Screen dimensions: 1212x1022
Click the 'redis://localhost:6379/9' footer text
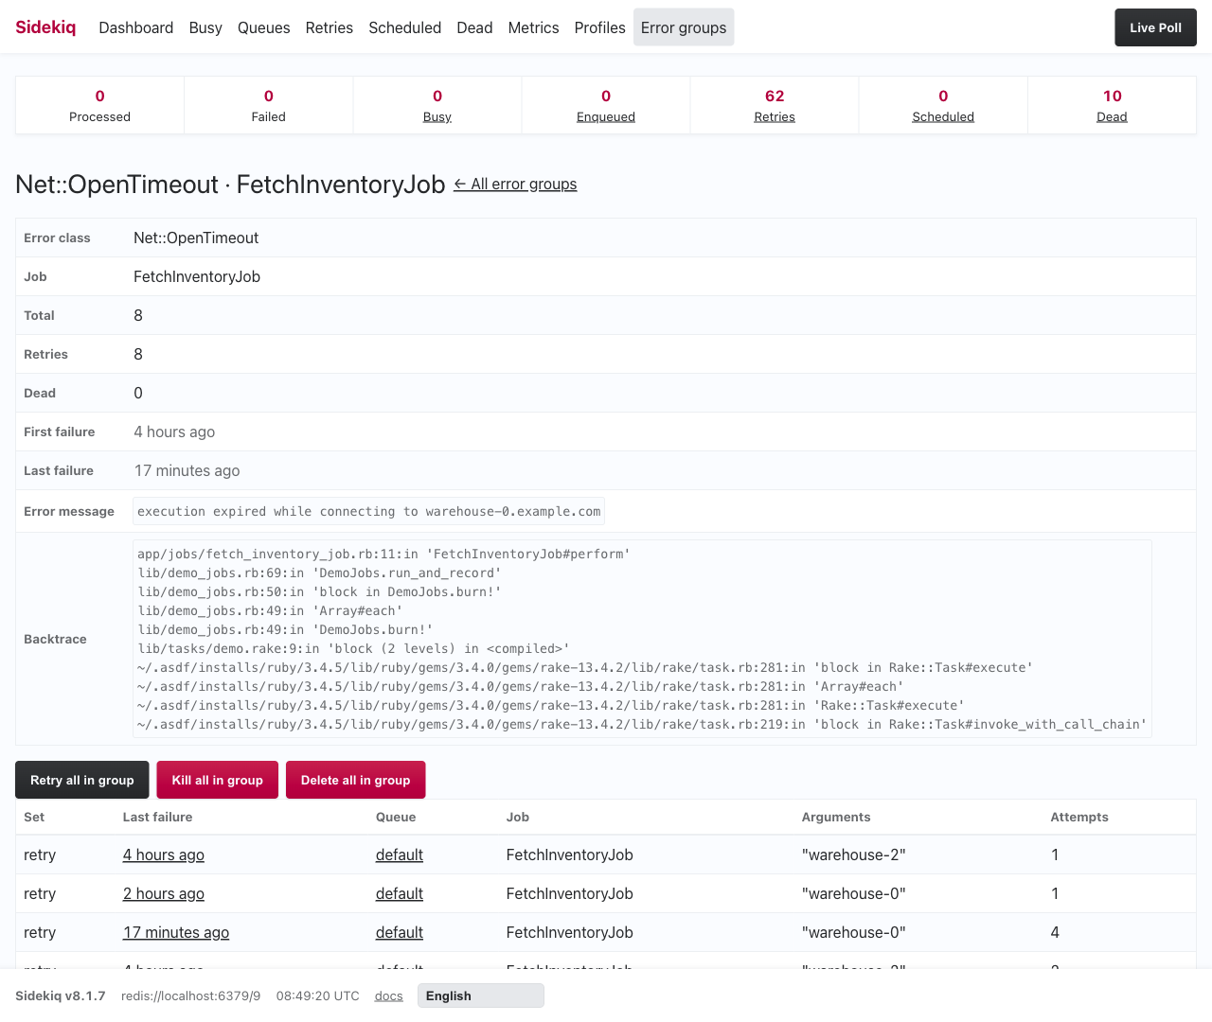[x=191, y=996]
